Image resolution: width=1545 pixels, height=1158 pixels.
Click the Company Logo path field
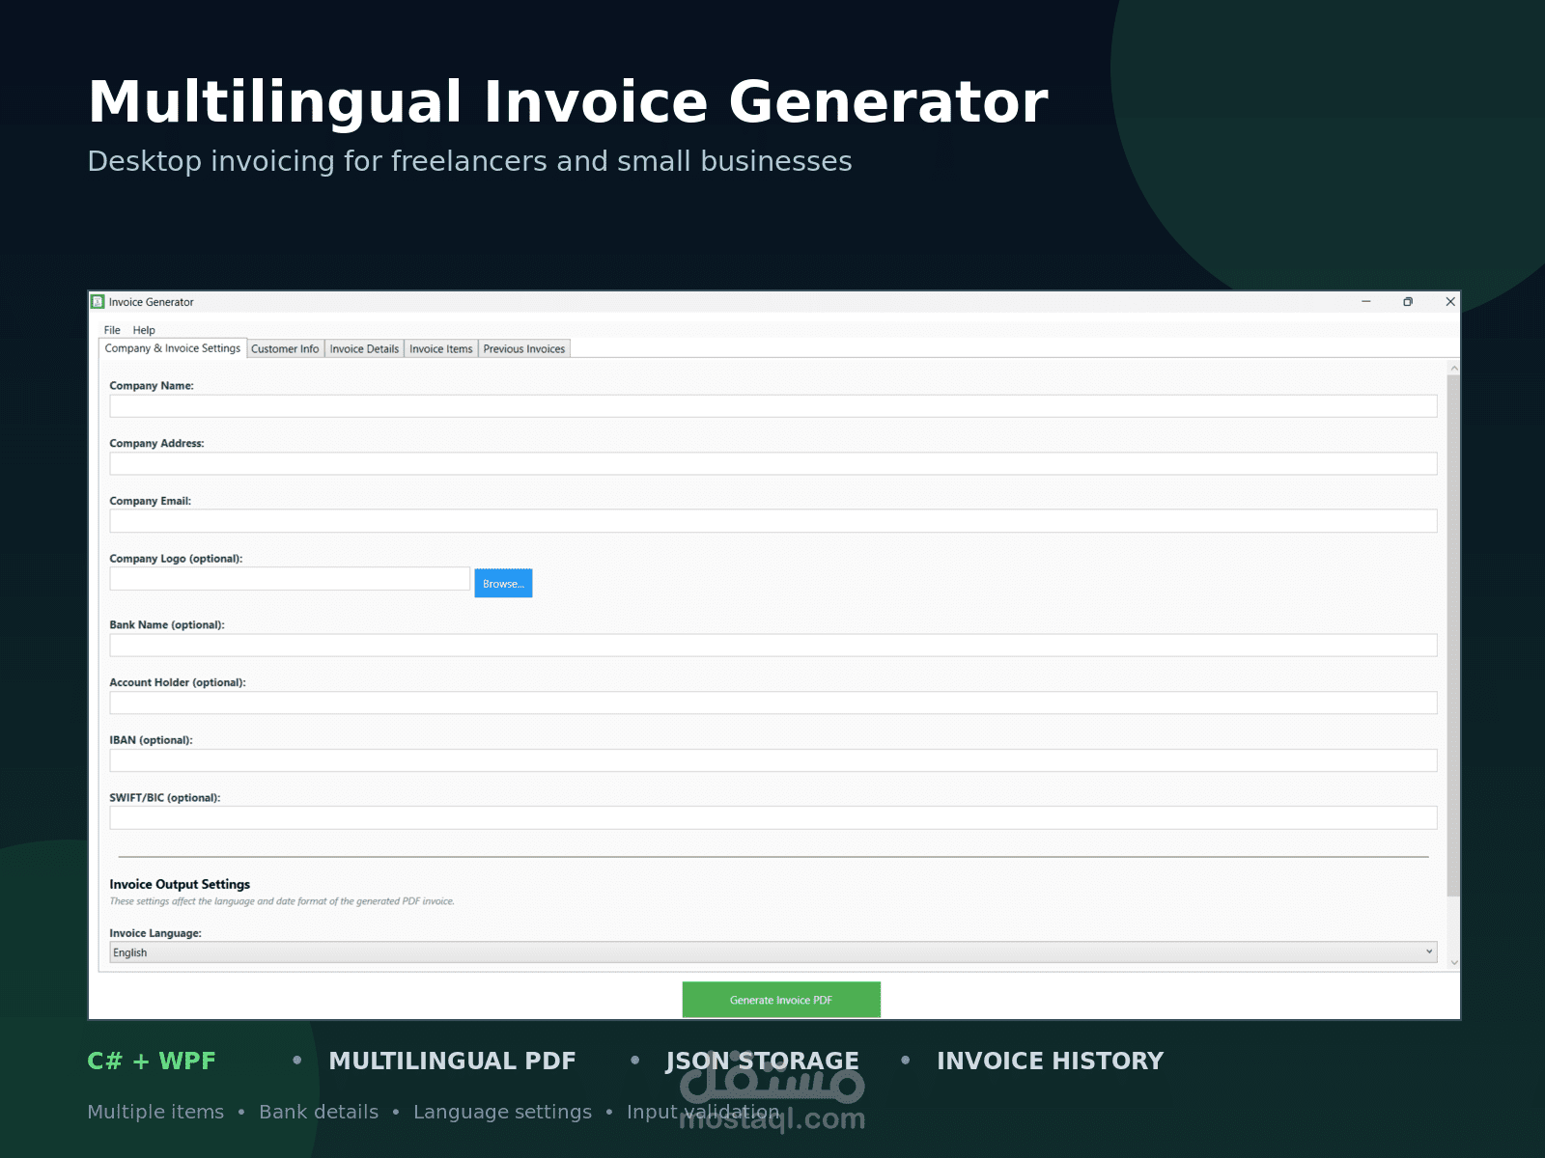click(290, 579)
